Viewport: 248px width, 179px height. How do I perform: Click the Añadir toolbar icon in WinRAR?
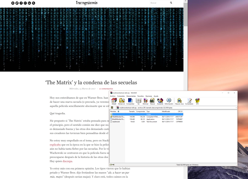[114, 101]
